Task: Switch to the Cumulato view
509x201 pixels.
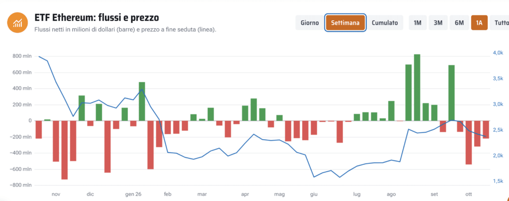Action: point(385,23)
